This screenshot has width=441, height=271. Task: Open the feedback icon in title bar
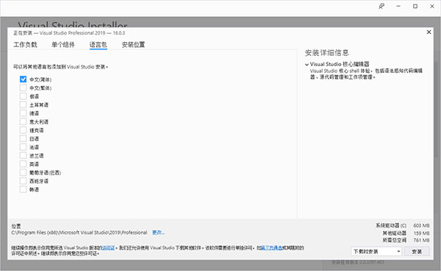click(x=381, y=6)
